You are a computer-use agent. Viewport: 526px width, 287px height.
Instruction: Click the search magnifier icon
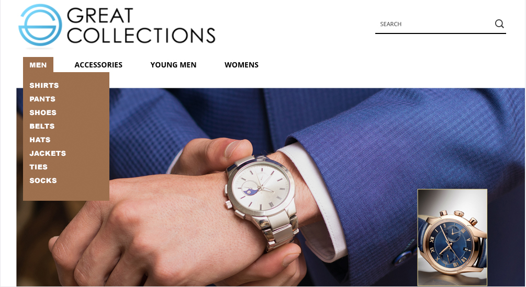coord(499,24)
